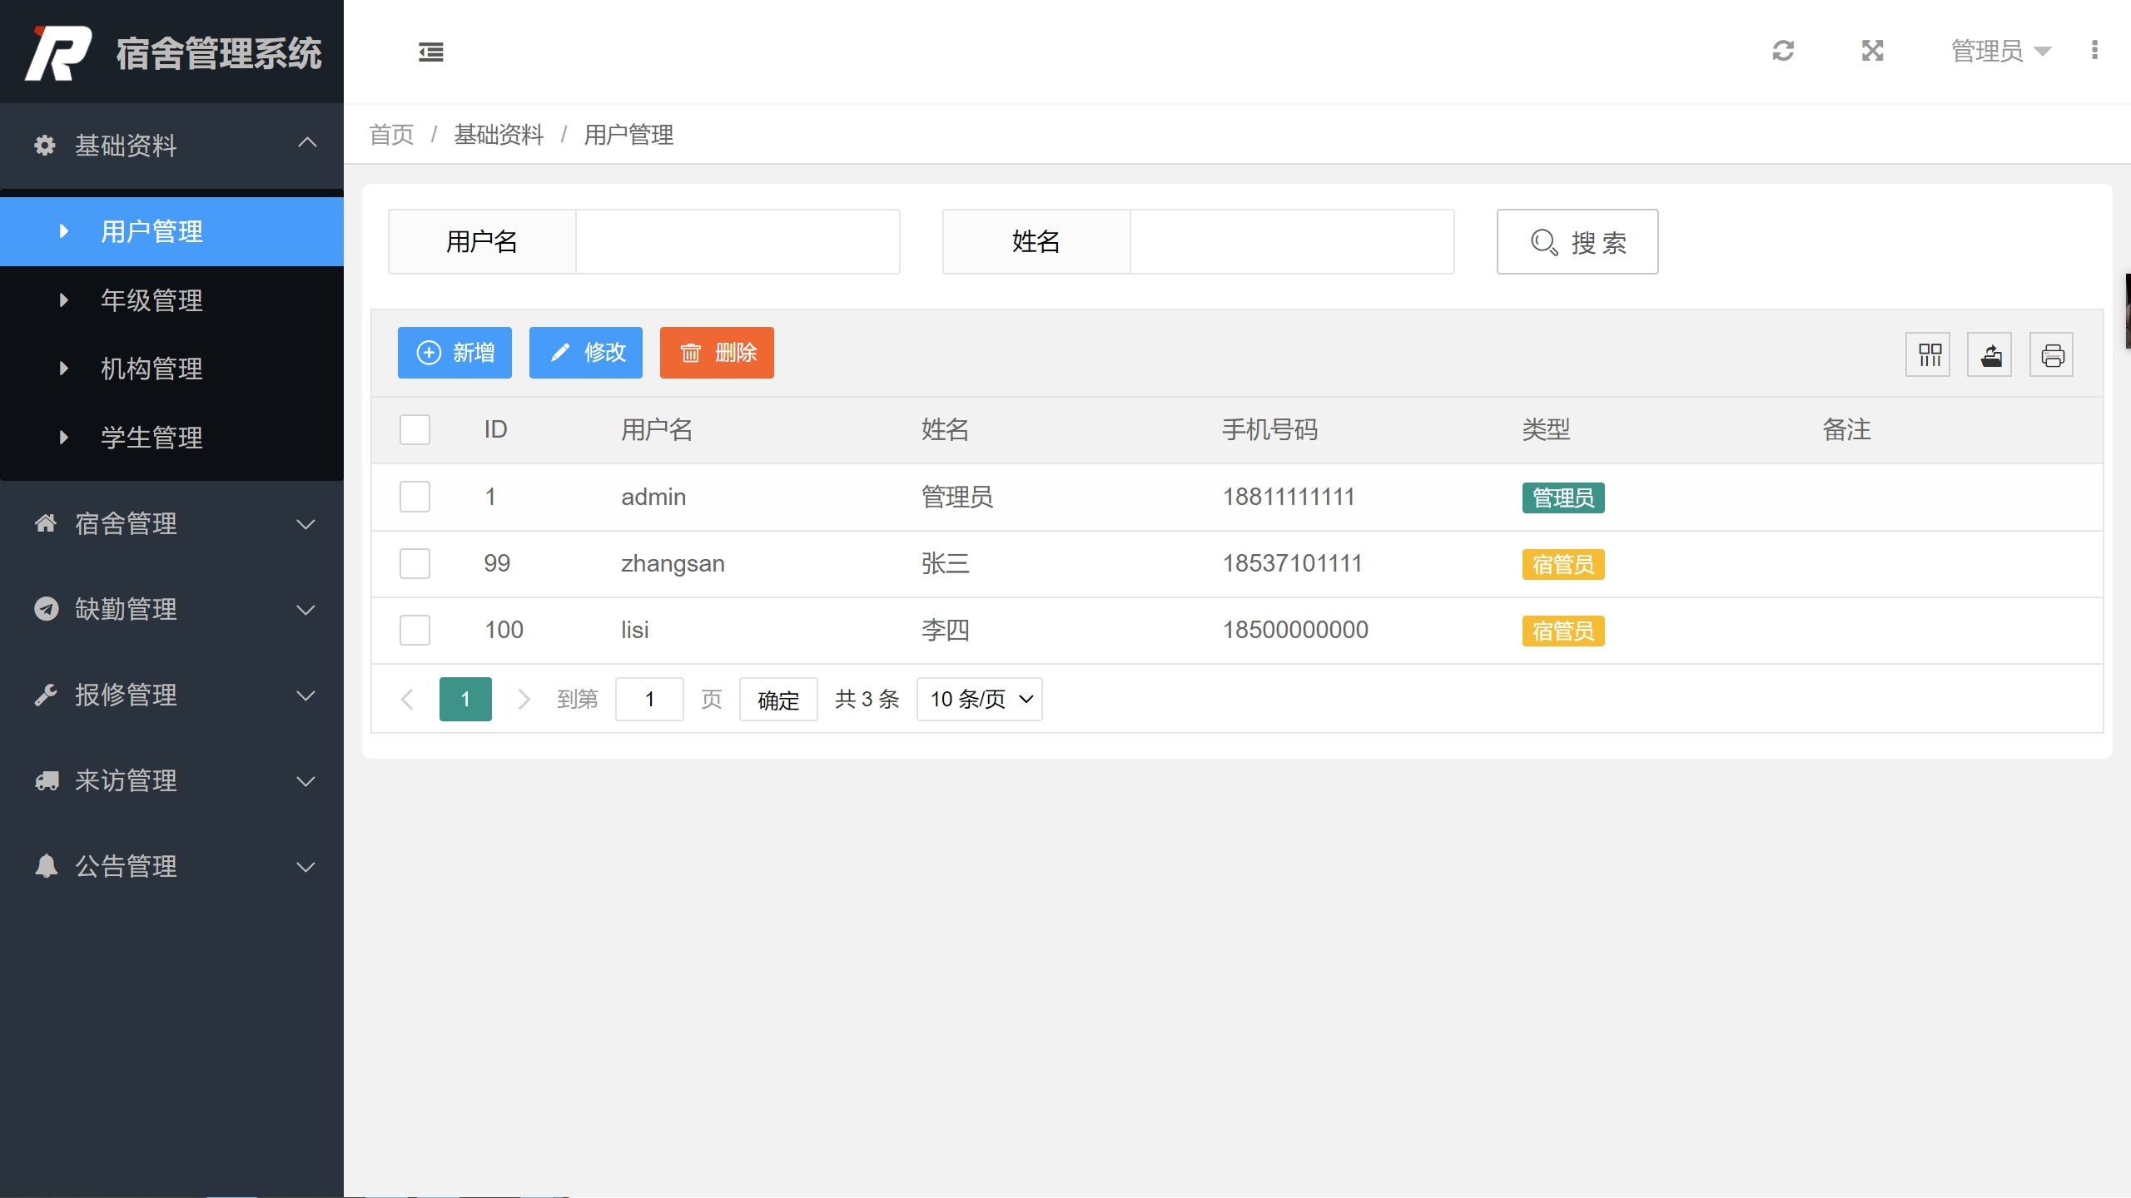Click the refresh icon in header
This screenshot has width=2131, height=1198.
click(1782, 51)
